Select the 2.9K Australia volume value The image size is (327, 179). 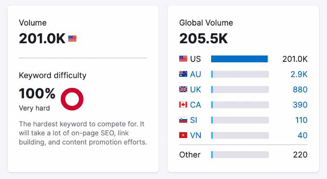point(299,74)
